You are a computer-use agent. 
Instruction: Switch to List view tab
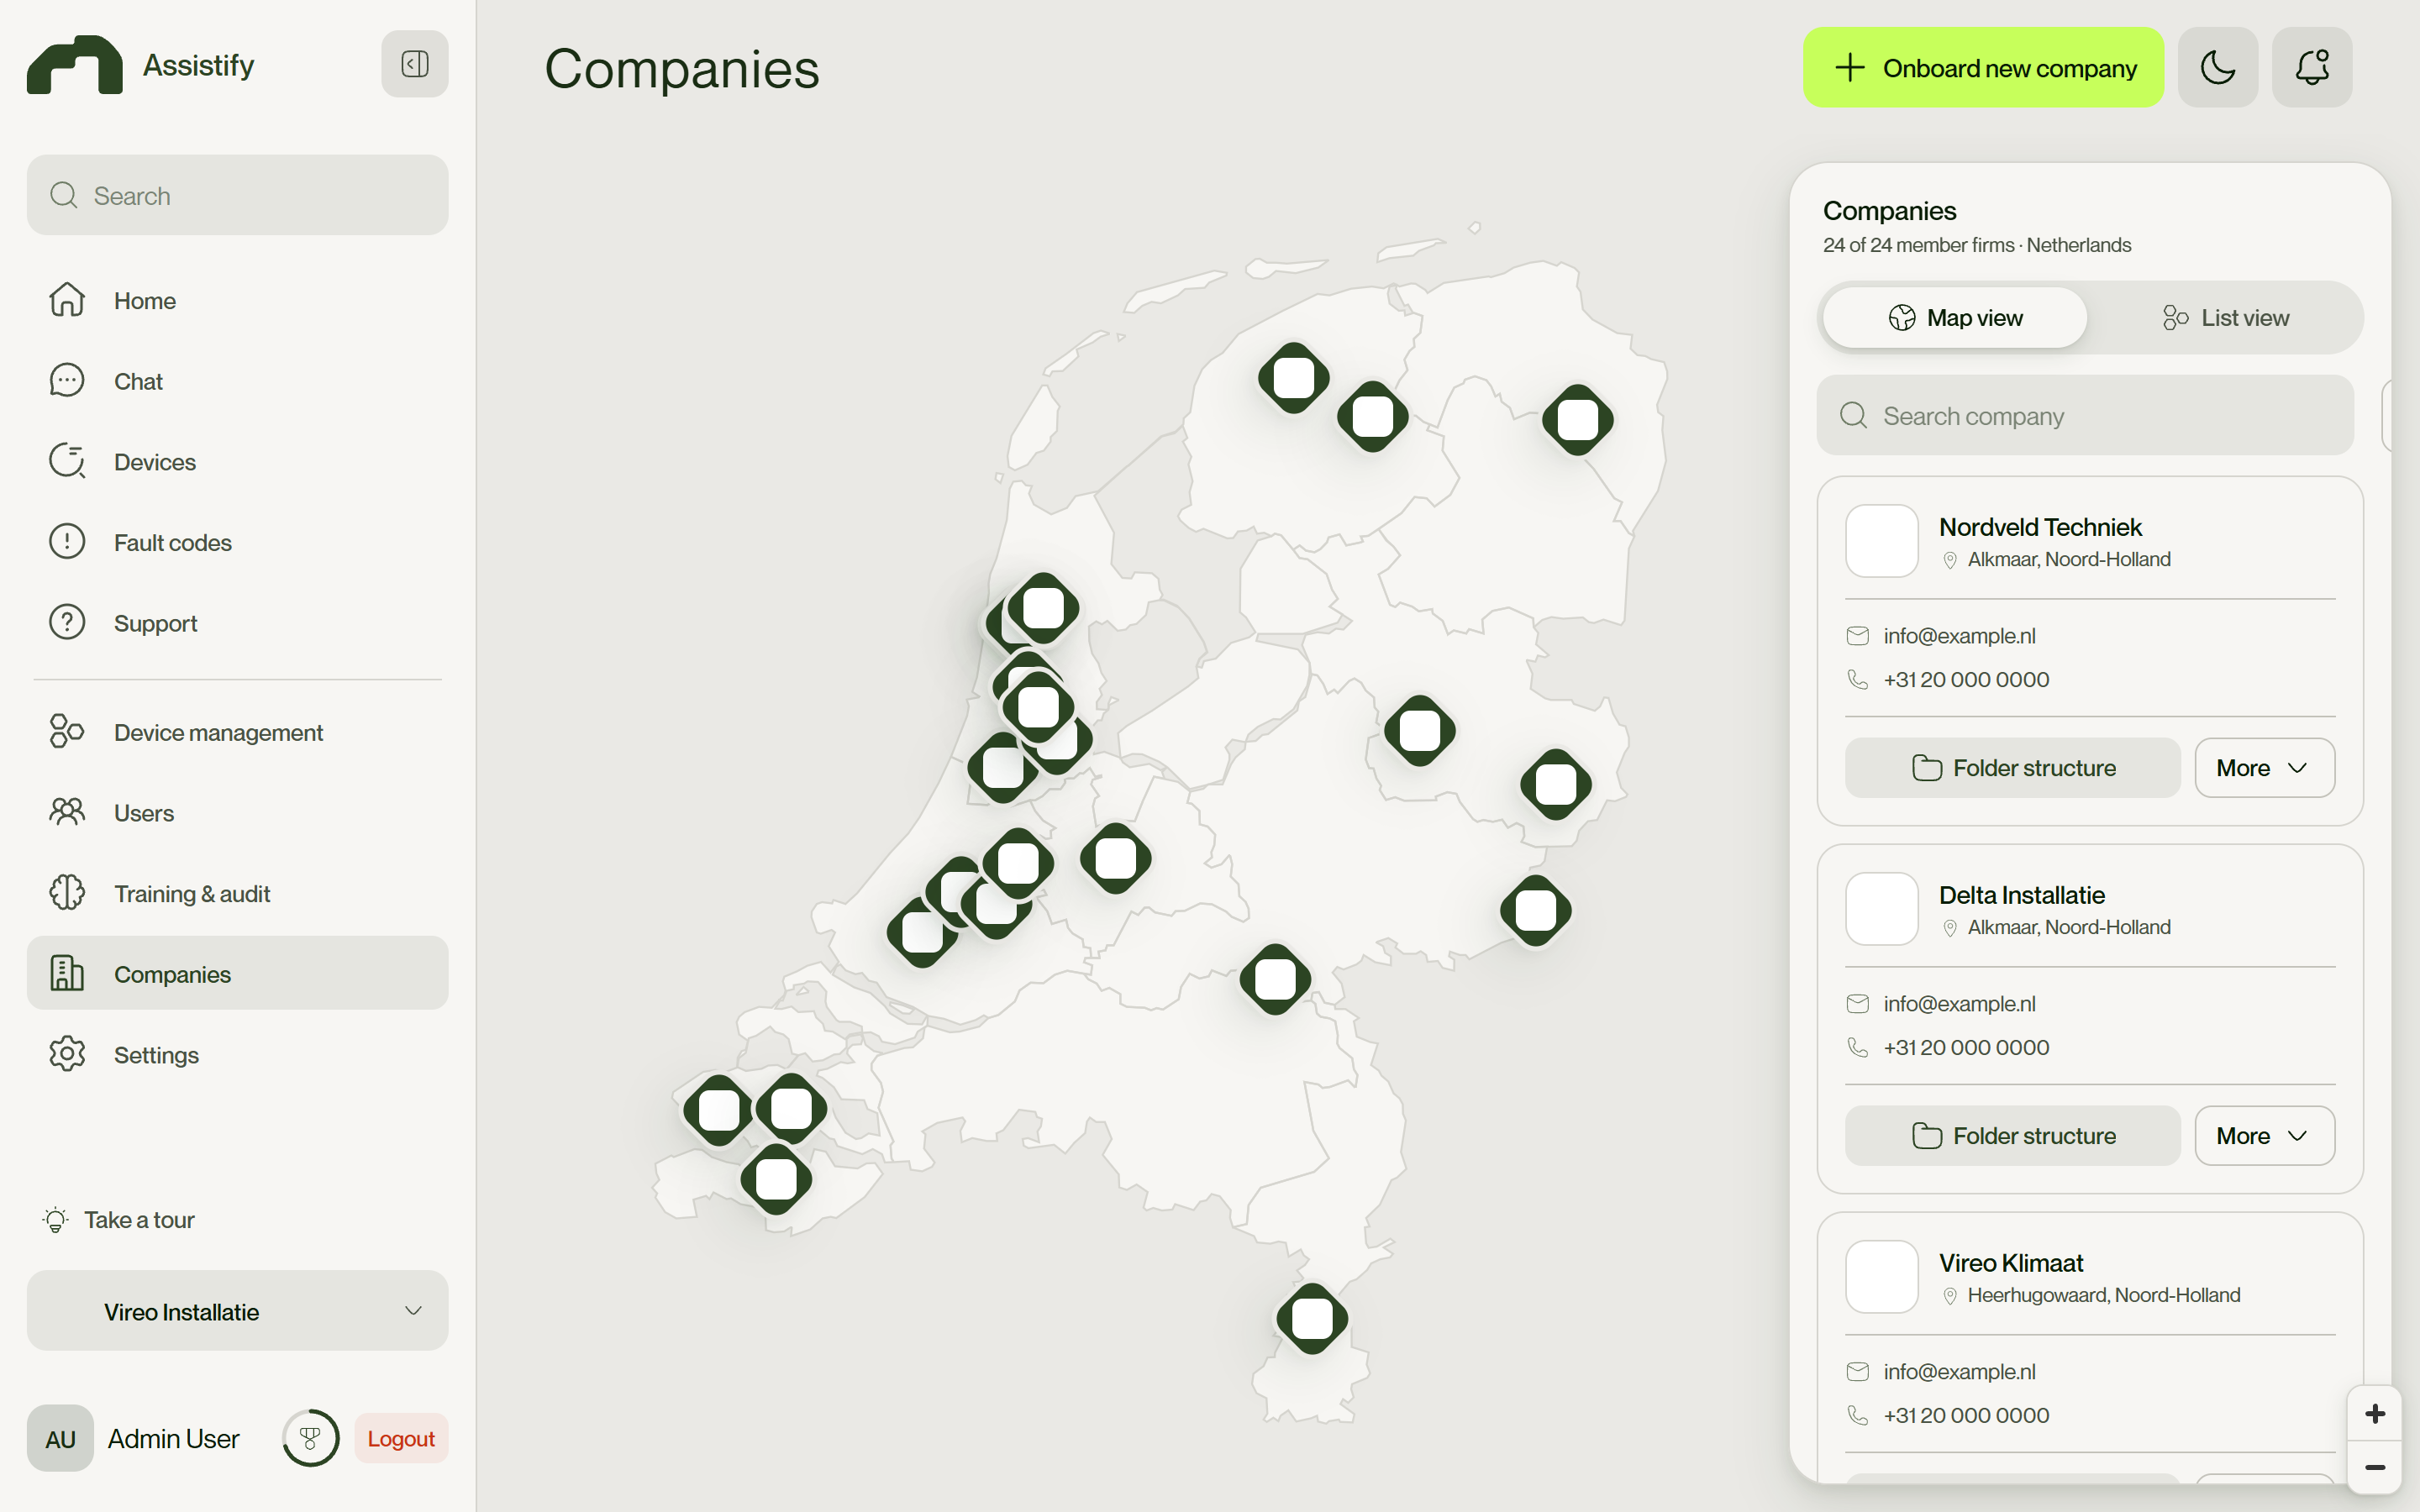coord(2225,318)
